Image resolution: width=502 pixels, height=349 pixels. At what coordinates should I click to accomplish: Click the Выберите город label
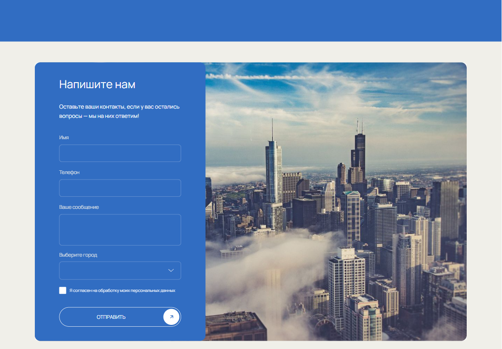click(x=78, y=255)
